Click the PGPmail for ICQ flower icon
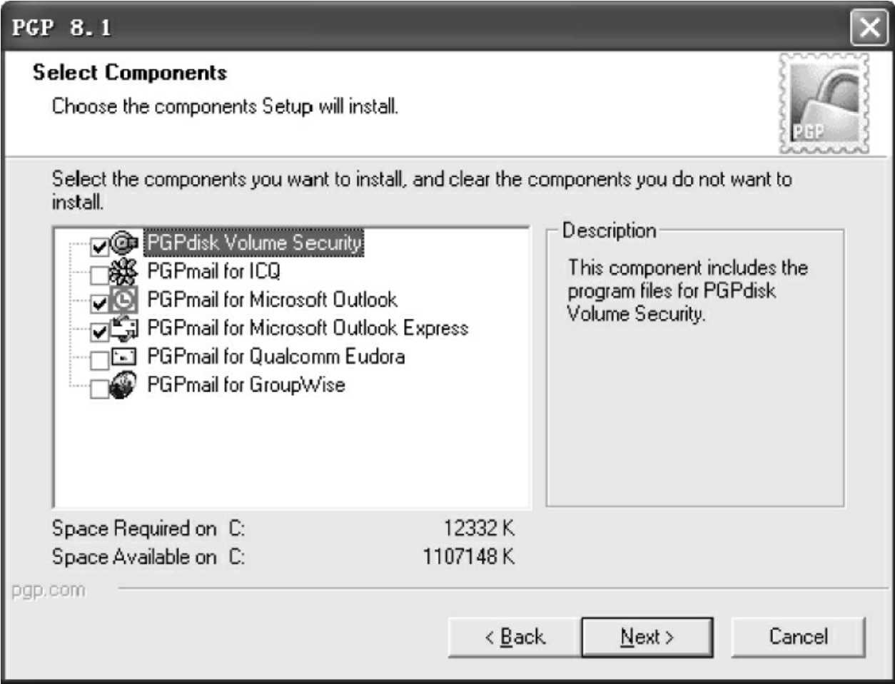Screen dimensions: 895x684 [x=123, y=272]
